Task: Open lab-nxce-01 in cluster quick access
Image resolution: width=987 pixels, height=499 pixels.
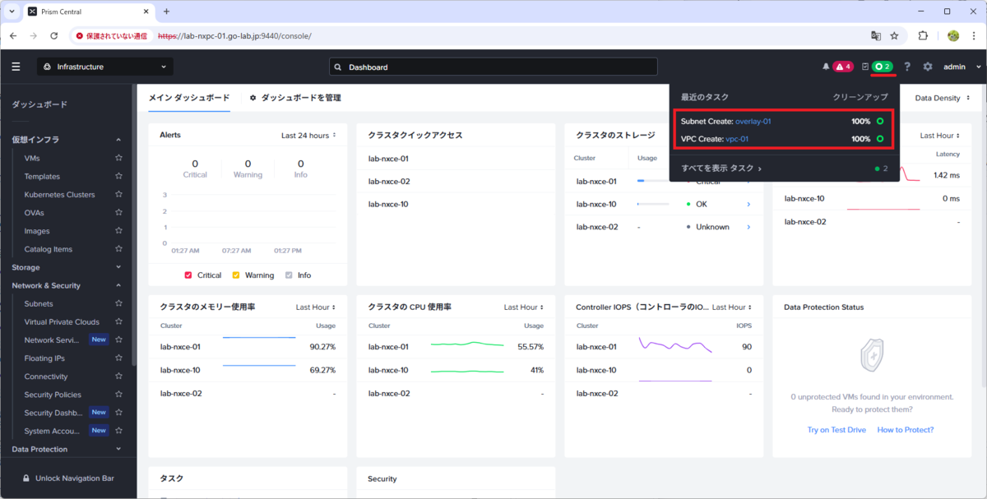Action: click(x=388, y=159)
